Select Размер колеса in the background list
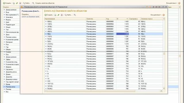The height and width of the screenshot is (103, 184). click(x=11, y=37)
